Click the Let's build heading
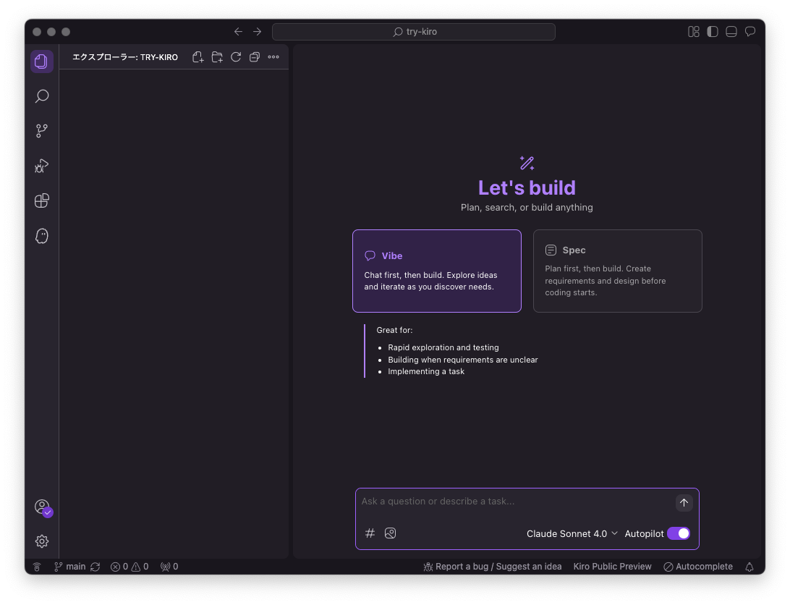 527,187
